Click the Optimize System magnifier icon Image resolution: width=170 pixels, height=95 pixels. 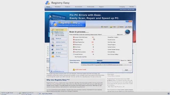click(53, 42)
